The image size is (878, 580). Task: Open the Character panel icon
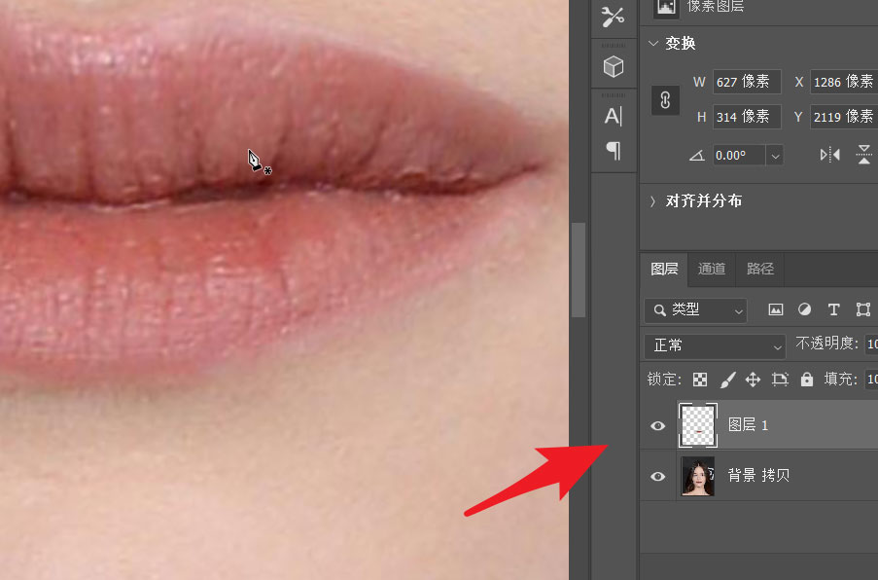[614, 116]
